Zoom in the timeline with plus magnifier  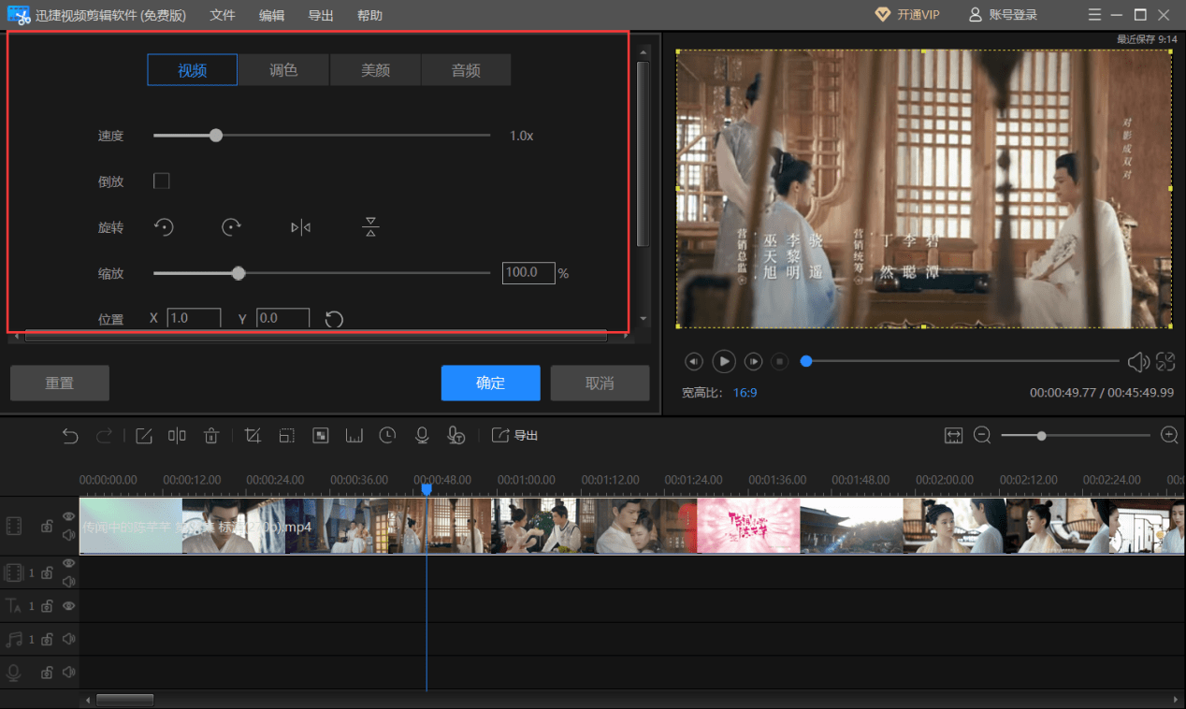(1169, 435)
